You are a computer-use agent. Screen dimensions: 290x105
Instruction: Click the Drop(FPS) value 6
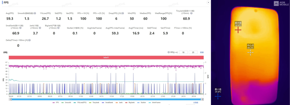tap(116, 19)
